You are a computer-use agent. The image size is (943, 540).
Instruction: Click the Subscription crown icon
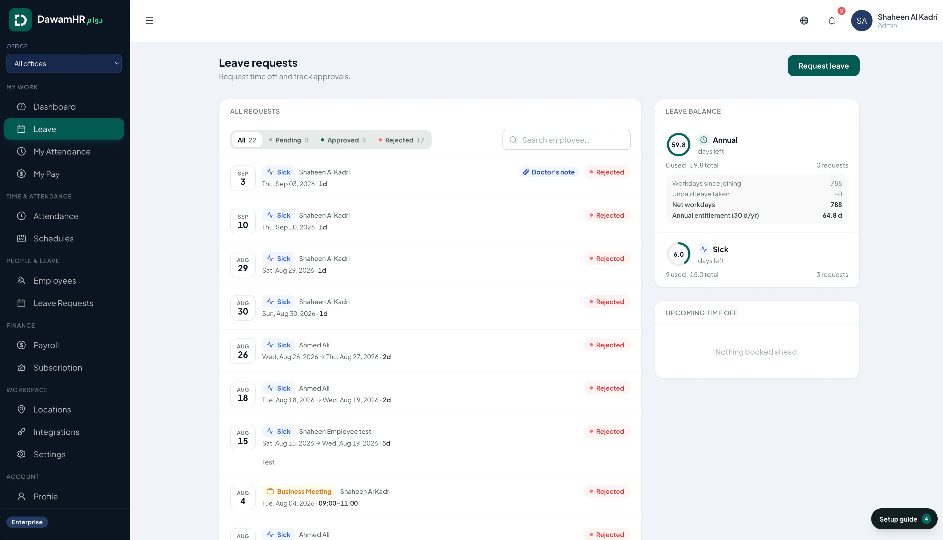[22, 368]
